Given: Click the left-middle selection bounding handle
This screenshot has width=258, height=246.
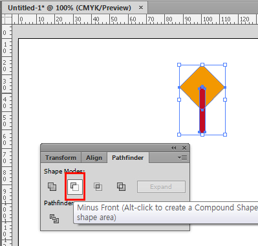Looking at the screenshot, I should (179, 100).
